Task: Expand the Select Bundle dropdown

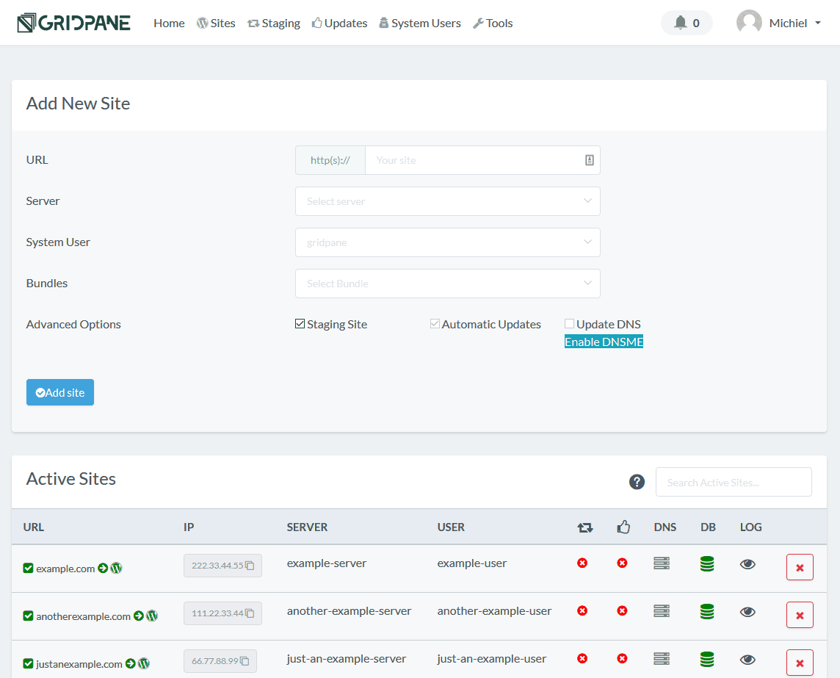Action: coord(447,283)
